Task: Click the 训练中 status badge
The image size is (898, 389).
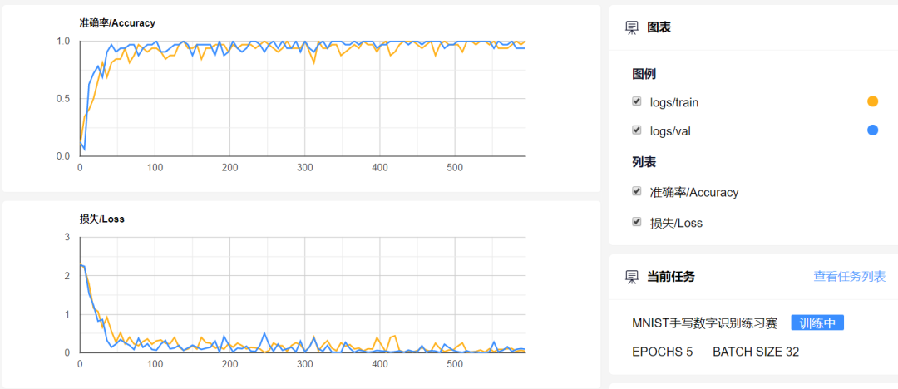Action: tap(817, 323)
